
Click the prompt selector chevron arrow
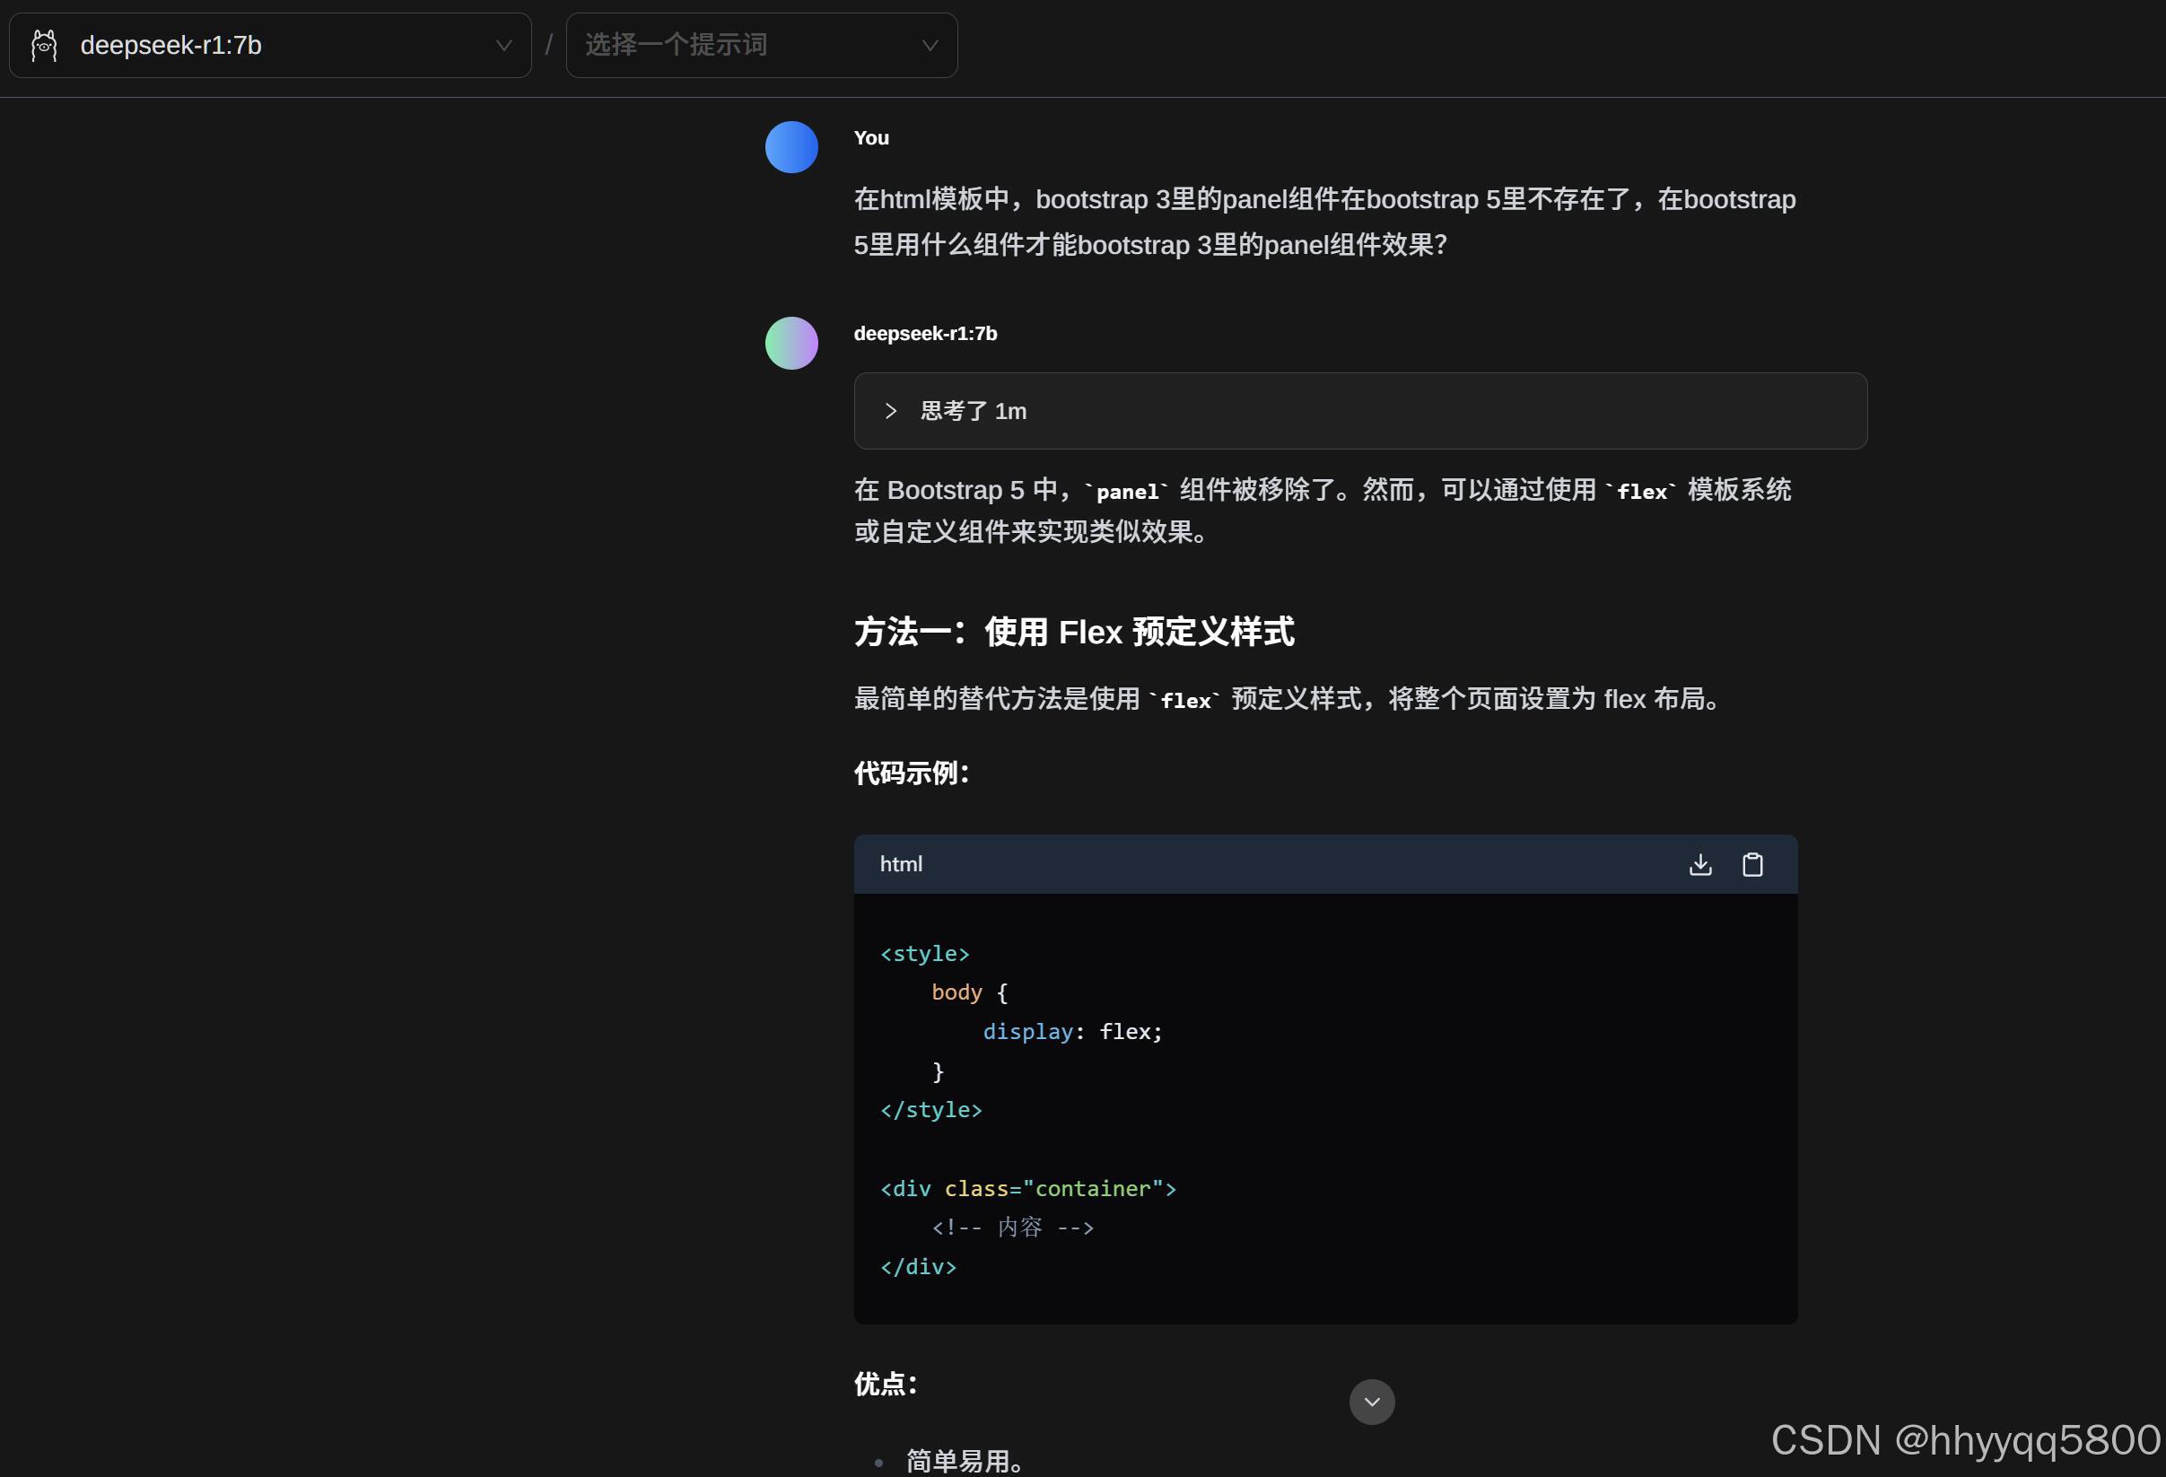pos(930,46)
